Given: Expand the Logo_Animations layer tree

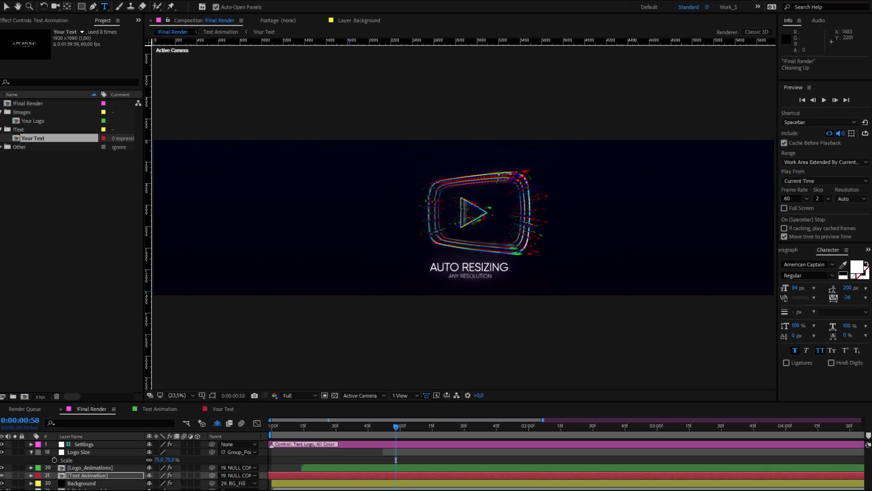Looking at the screenshot, I should (x=30, y=468).
